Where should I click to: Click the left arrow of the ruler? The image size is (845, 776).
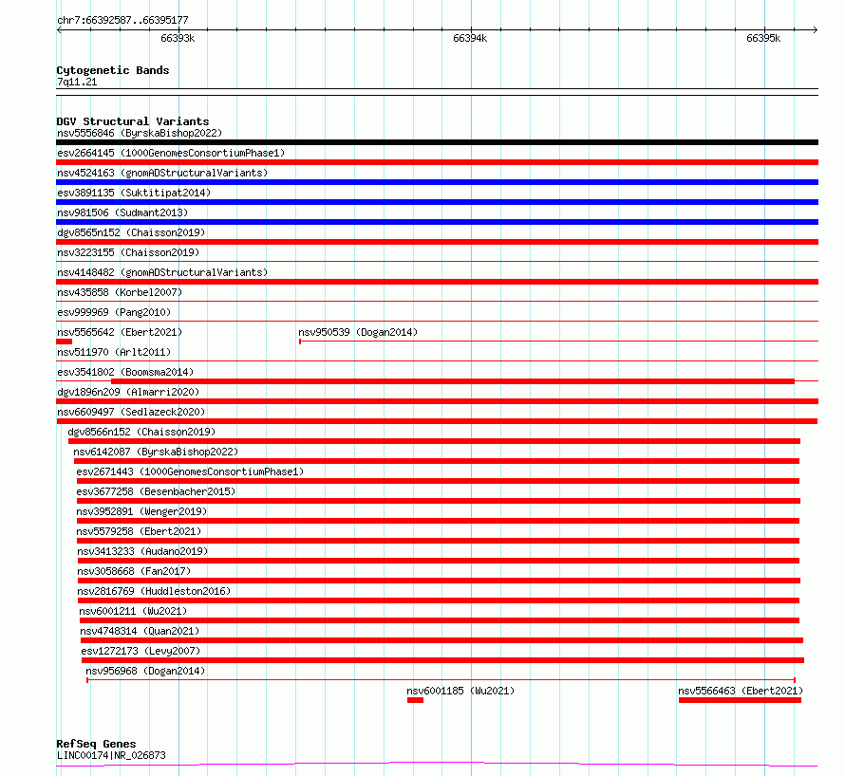[59, 30]
